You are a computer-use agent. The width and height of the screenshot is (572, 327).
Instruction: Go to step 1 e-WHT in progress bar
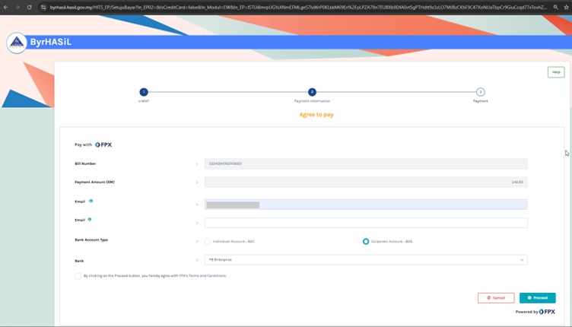point(144,92)
